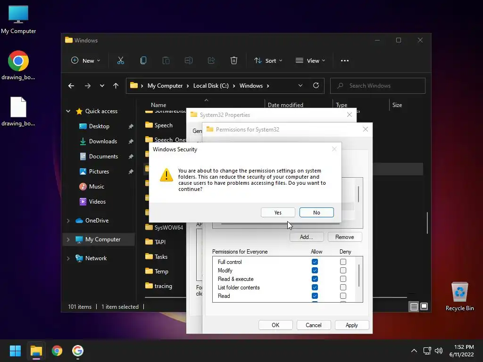Click the Search Windows input field
This screenshot has width=483, height=362.
tap(378, 86)
